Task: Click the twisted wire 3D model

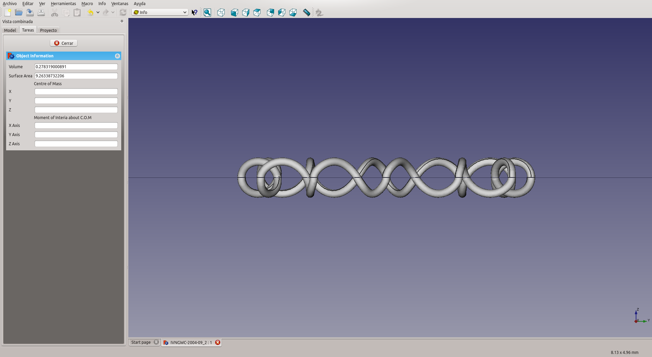Action: click(x=386, y=177)
